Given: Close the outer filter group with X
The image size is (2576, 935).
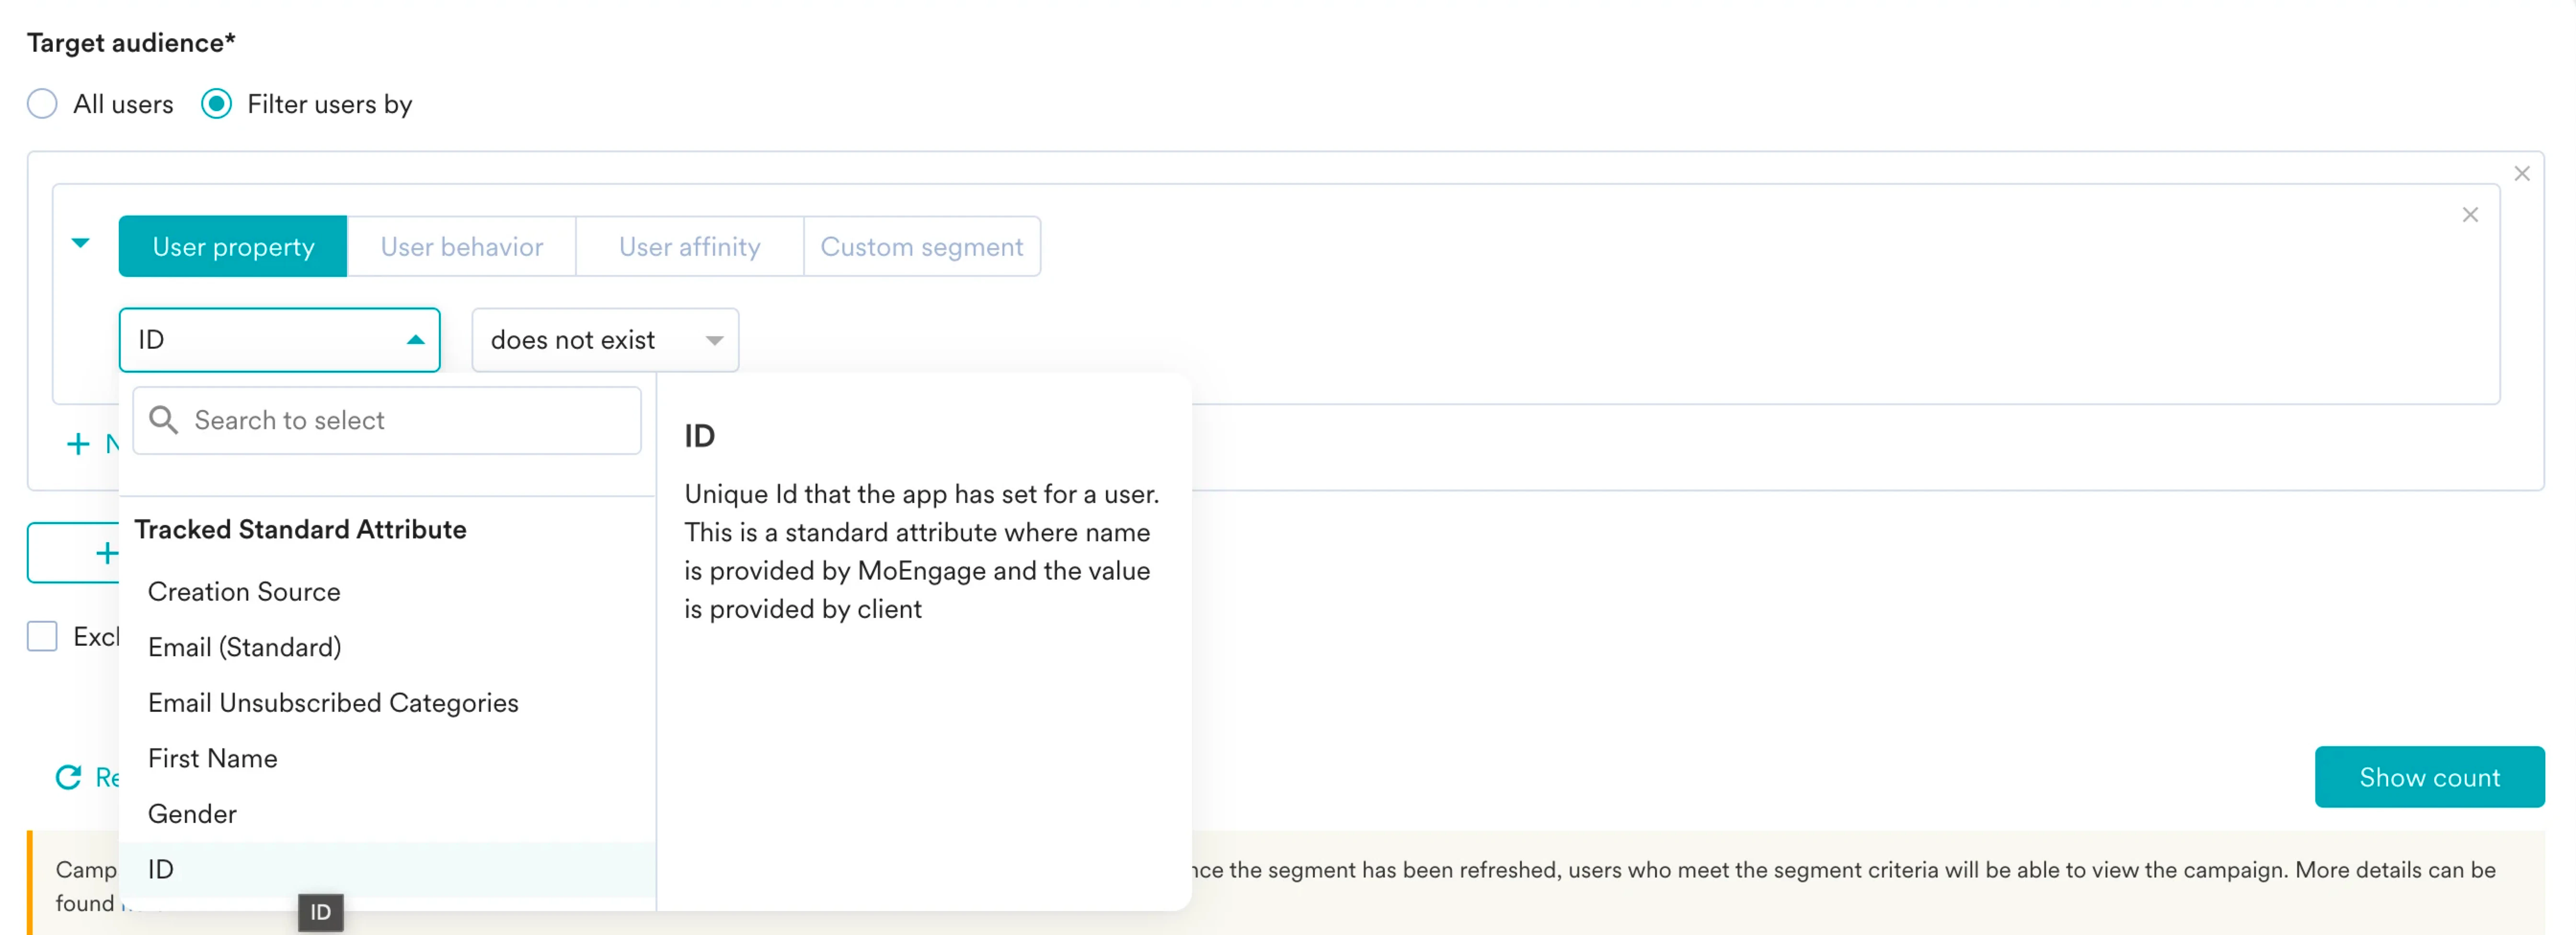Looking at the screenshot, I should coord(2521,174).
